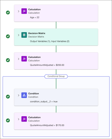Click the Decision Matrix step title

(x=37, y=33)
